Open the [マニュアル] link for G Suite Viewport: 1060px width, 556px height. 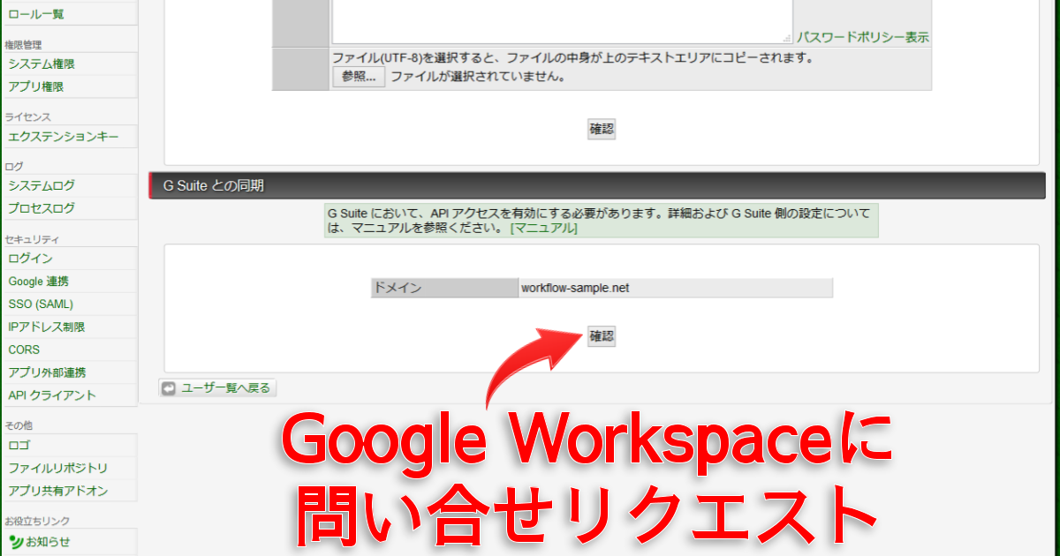pyautogui.click(x=543, y=228)
